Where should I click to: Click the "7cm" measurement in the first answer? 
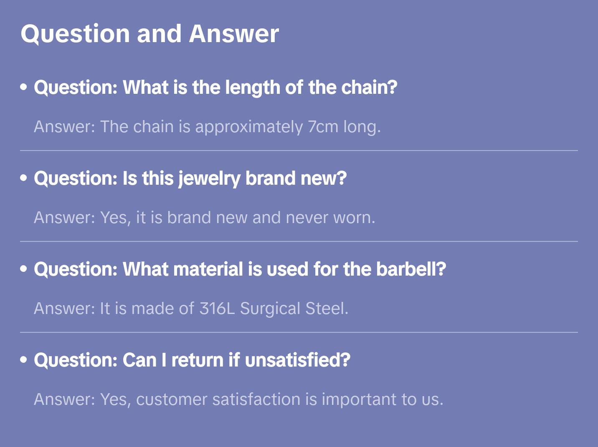pyautogui.click(x=323, y=127)
